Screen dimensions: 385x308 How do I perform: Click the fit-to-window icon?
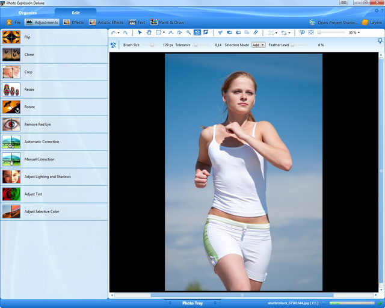click(311, 32)
